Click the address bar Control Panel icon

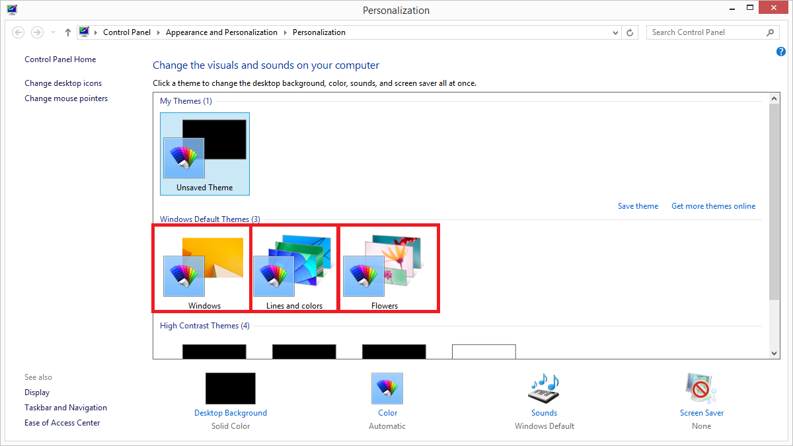pyautogui.click(x=84, y=32)
